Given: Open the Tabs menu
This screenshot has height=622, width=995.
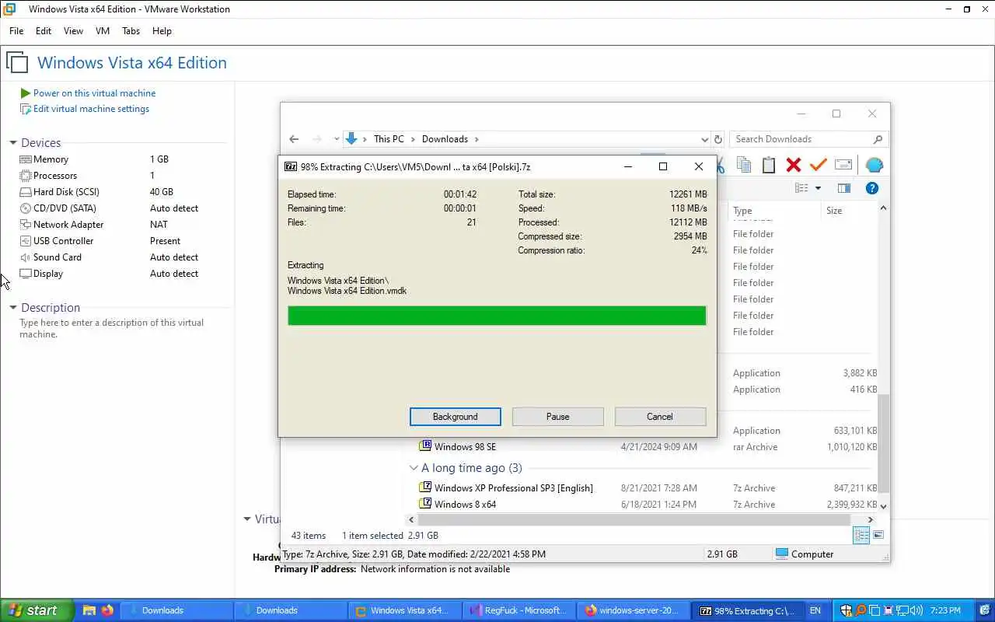Looking at the screenshot, I should pyautogui.click(x=131, y=31).
